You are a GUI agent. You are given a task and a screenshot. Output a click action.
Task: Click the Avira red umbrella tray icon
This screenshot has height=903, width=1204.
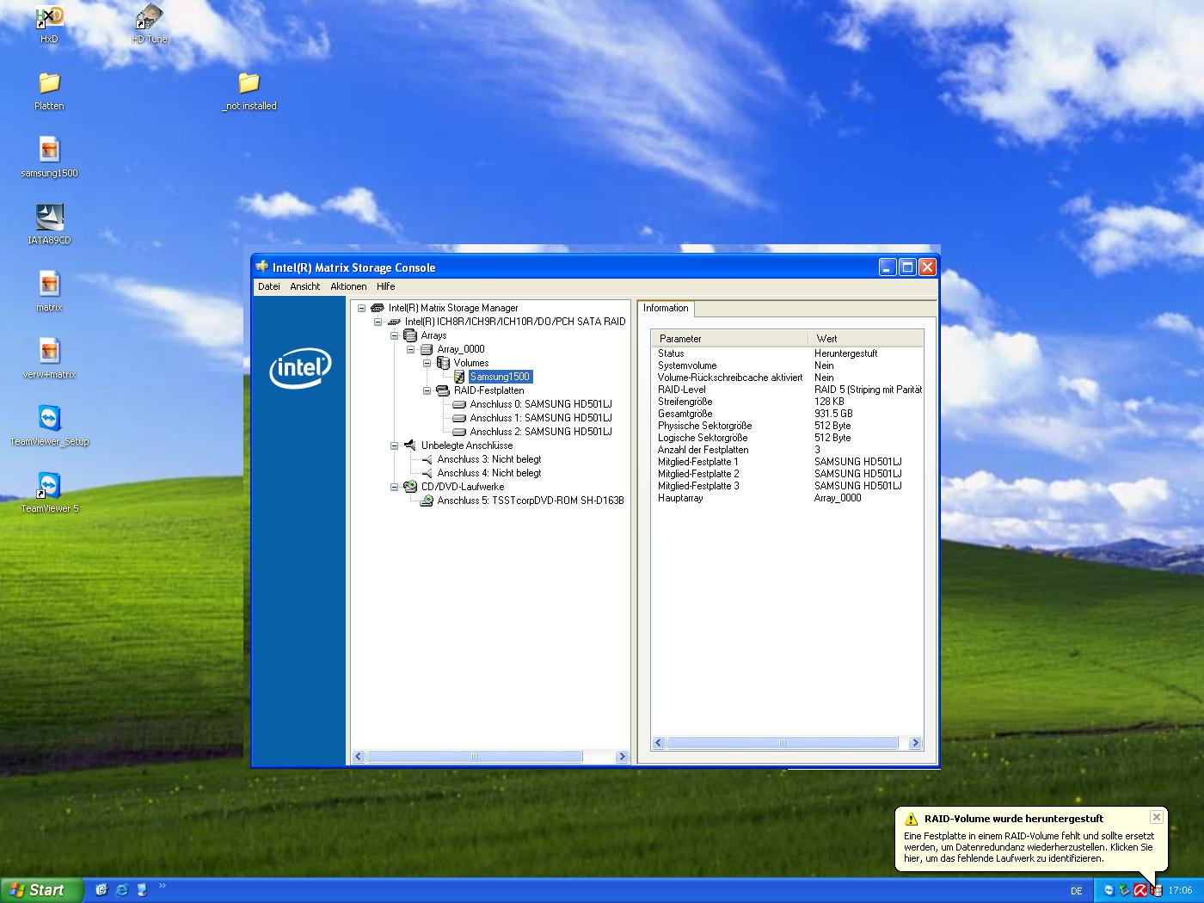(1140, 891)
